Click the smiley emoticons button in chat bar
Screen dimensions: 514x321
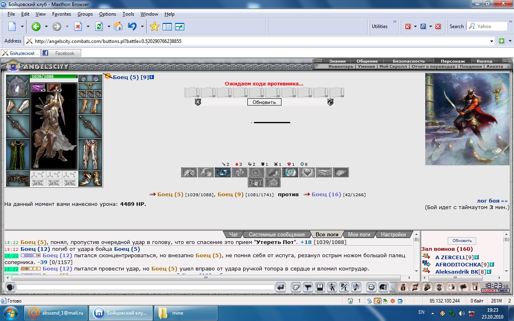click(x=371, y=287)
